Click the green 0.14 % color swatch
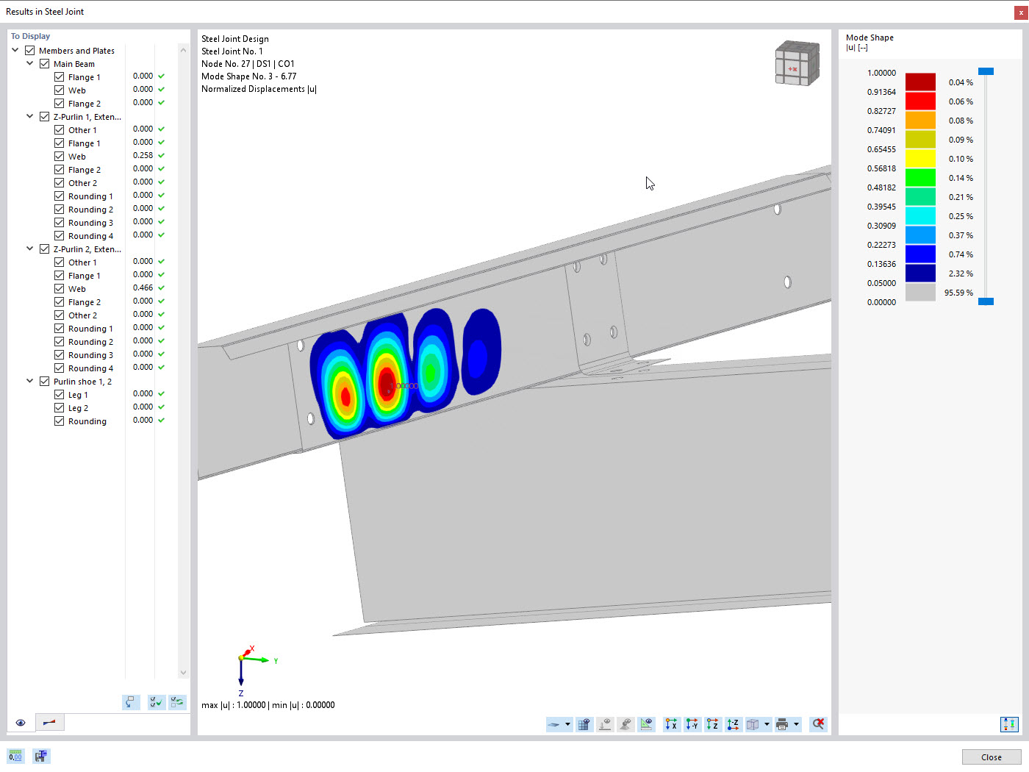The width and height of the screenshot is (1029, 772). [920, 177]
